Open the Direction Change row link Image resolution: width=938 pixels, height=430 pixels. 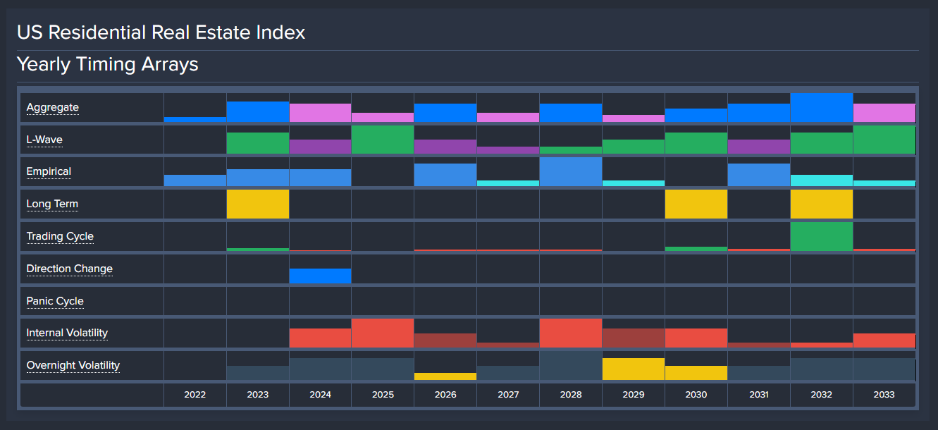click(x=69, y=269)
